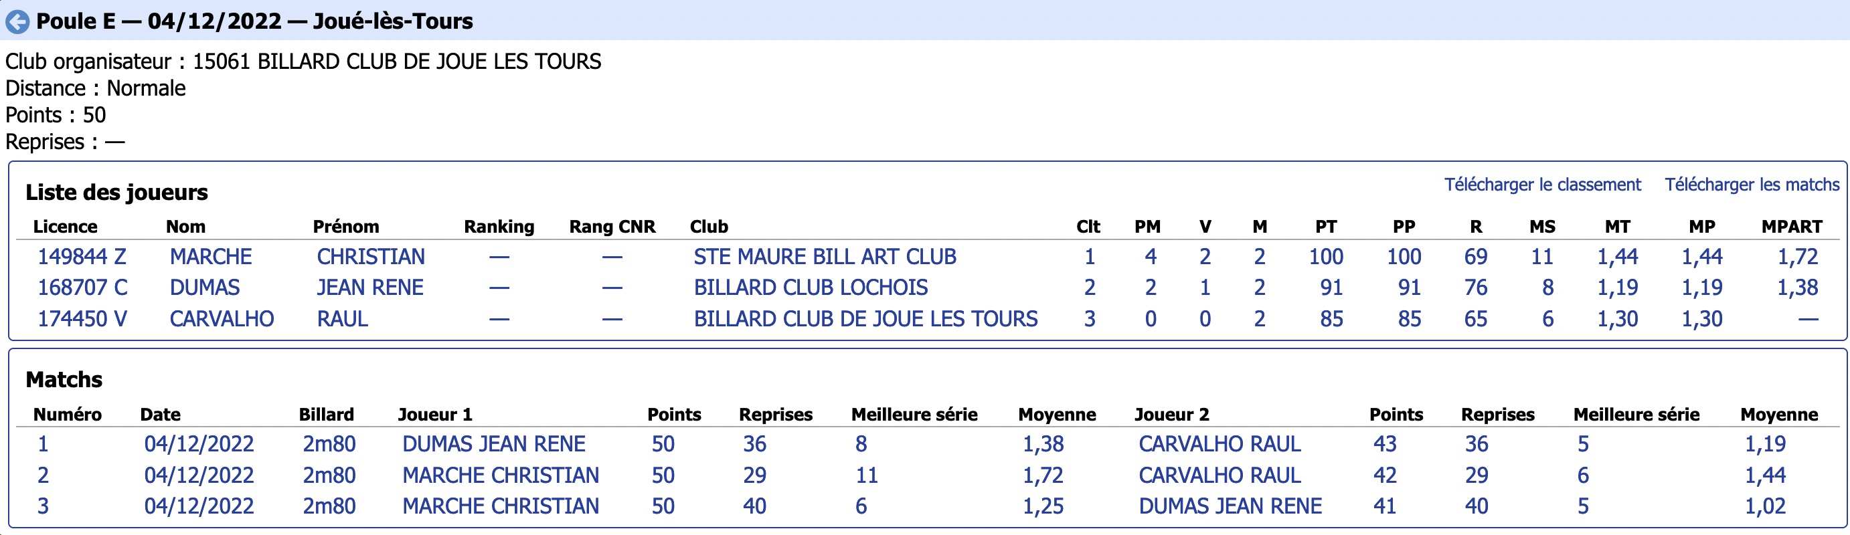Select match number 2
This screenshot has width=1850, height=535.
click(x=43, y=475)
